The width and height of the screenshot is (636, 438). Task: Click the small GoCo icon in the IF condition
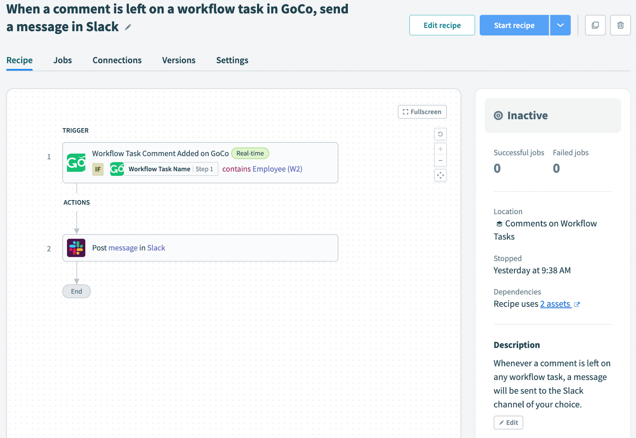117,169
